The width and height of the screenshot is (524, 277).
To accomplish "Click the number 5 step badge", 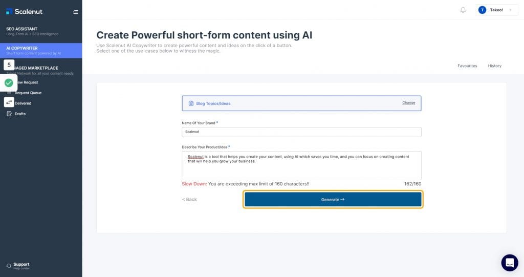I will 9,65.
